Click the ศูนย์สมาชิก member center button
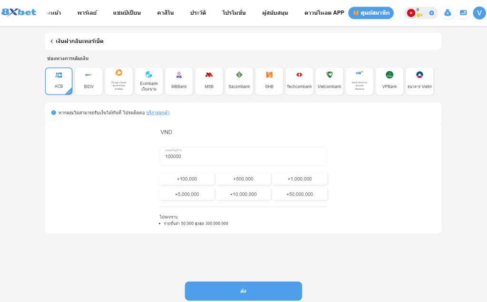 tap(370, 13)
